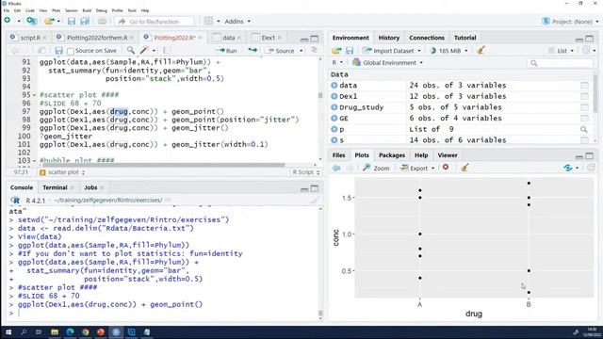Viewport: 603px width, 339px height.
Task: Open the Addins dropdown
Action: coord(237,21)
